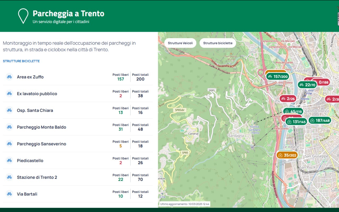The height and width of the screenshot is (212, 339).
Task: Open the Parcheggia a Trento title link
Action: tap(68, 13)
